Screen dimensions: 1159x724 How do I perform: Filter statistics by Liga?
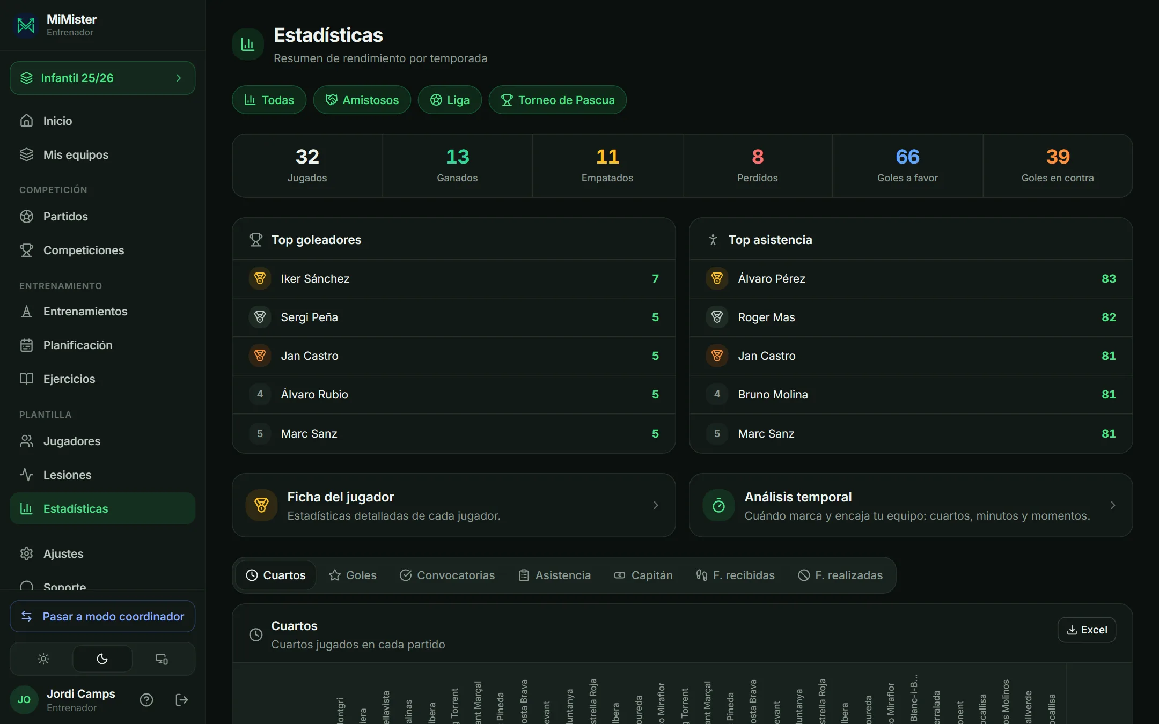(x=450, y=100)
